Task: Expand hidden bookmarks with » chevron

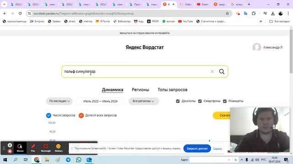Action: pyautogui.click(x=260, y=21)
